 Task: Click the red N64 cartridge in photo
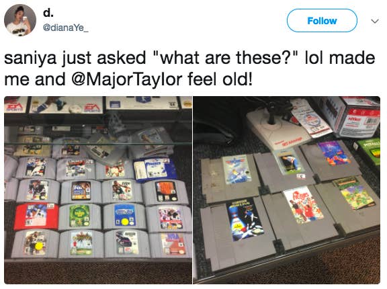click(x=36, y=216)
